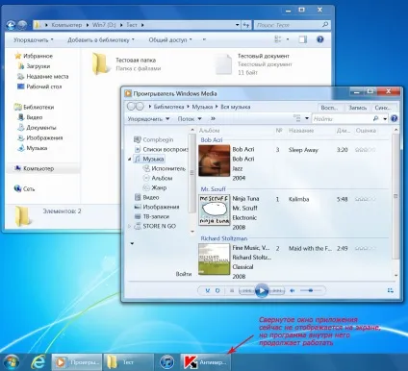Viewport: 408px width, 371px height.
Task: Open Списки воспроизведения in Media Player sidebar
Action: [x=161, y=149]
